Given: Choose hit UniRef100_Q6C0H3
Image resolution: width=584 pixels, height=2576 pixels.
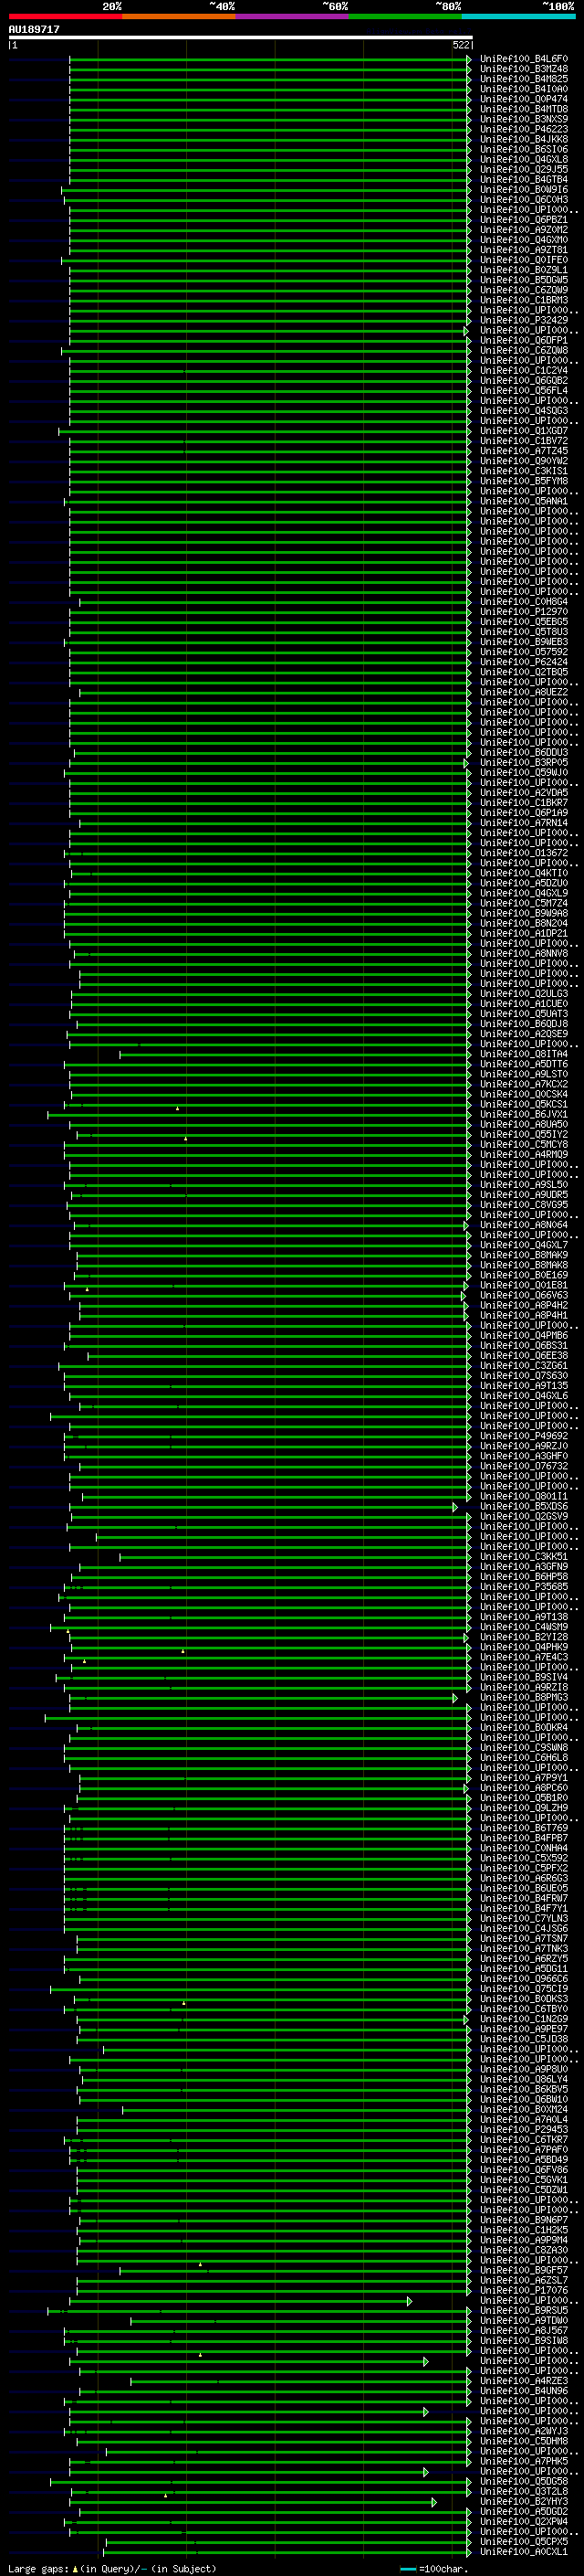Looking at the screenshot, I should [x=524, y=200].
